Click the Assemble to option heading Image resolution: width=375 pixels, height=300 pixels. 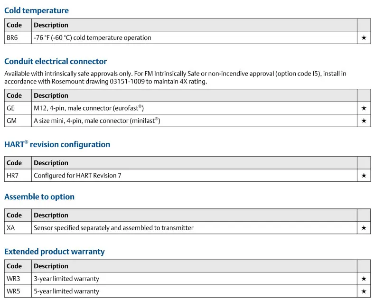(x=39, y=197)
